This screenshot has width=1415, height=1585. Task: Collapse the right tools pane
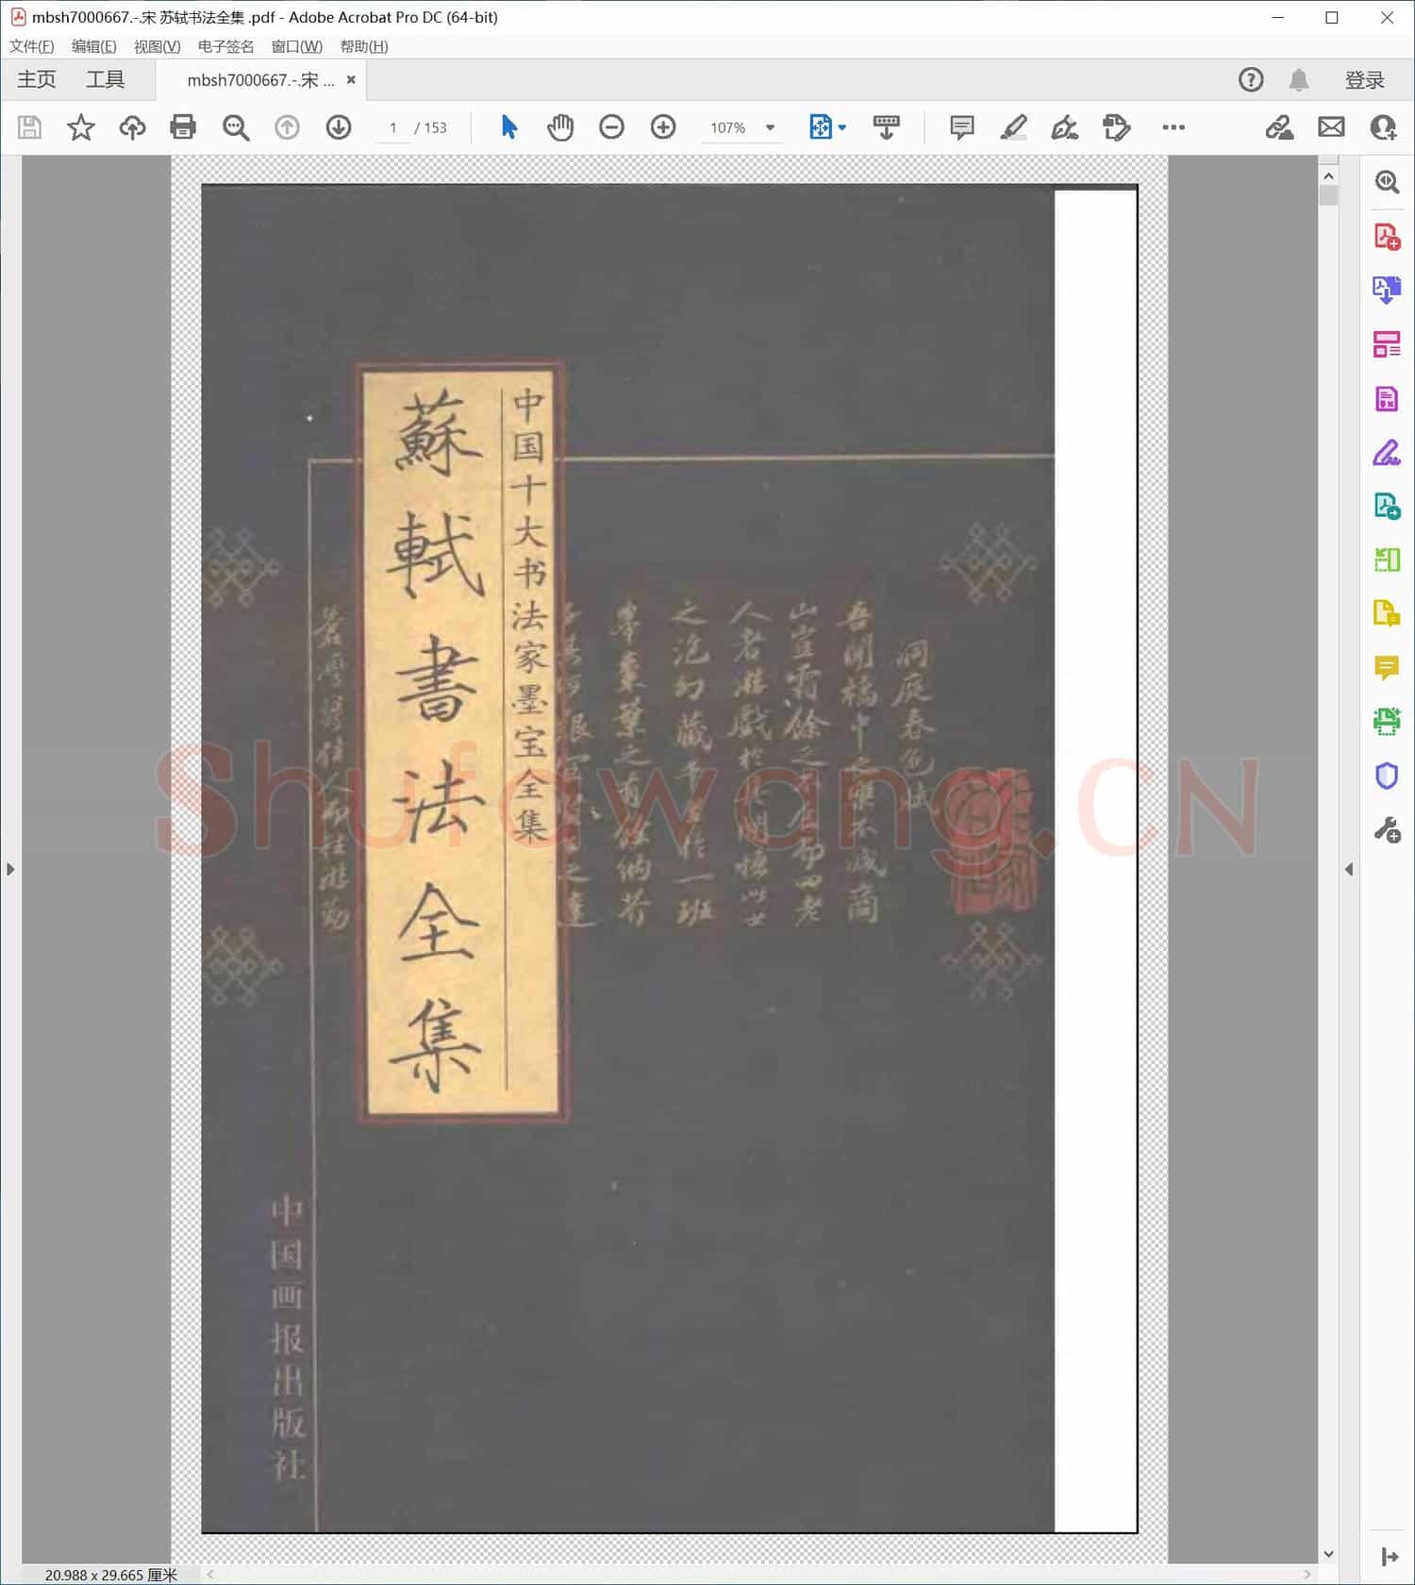(x=1349, y=869)
